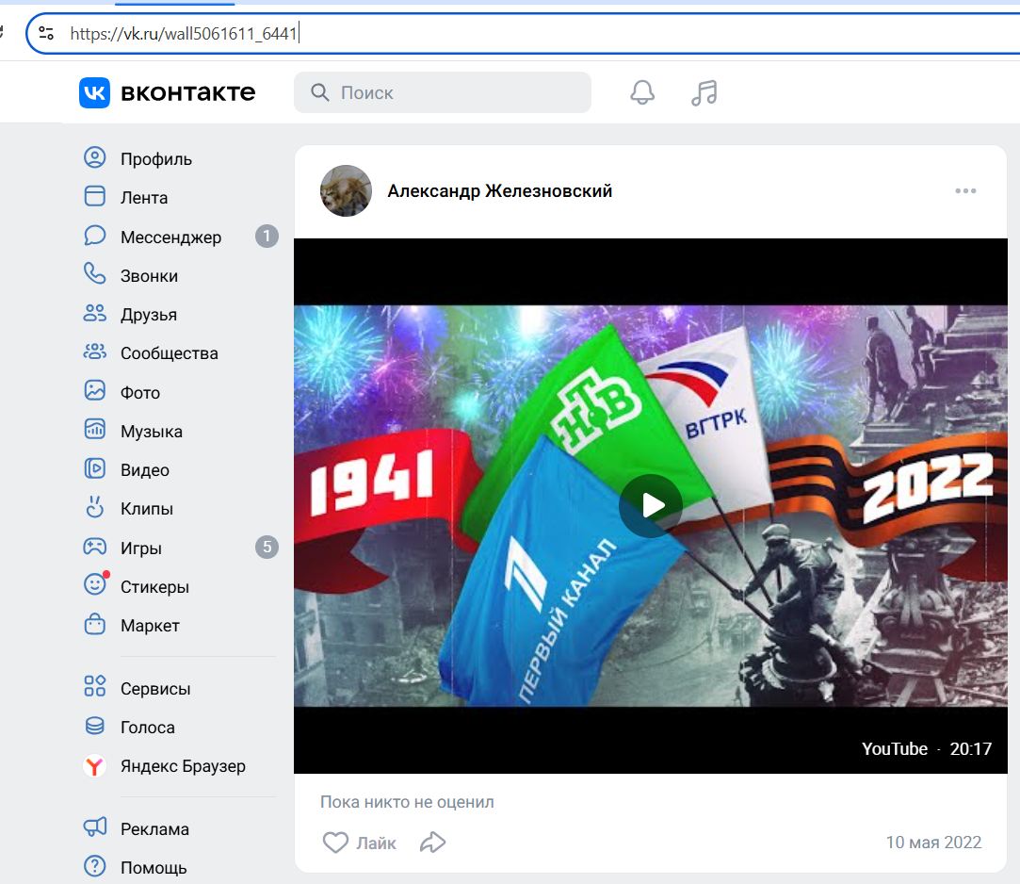Click the Клипы label

pos(146,508)
